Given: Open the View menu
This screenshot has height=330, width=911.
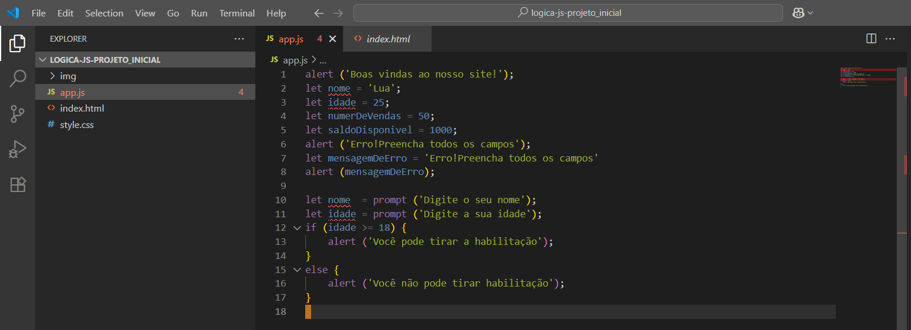Looking at the screenshot, I should (145, 13).
